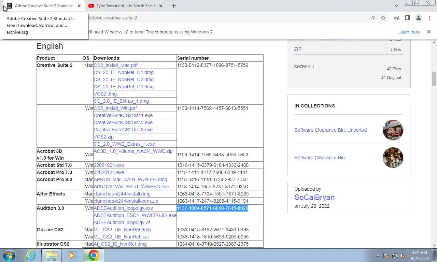This screenshot has height=262, width=437.
Task: Dismiss the Windows 7 warning infobar
Action: tap(429, 32)
